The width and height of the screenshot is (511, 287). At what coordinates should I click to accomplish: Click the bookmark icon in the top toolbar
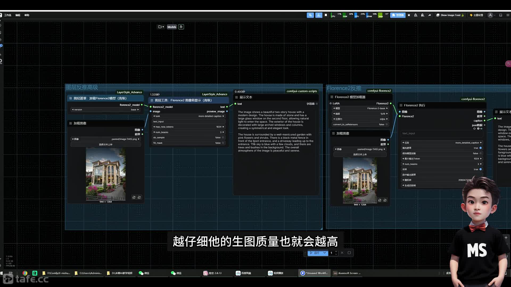[x=326, y=15]
